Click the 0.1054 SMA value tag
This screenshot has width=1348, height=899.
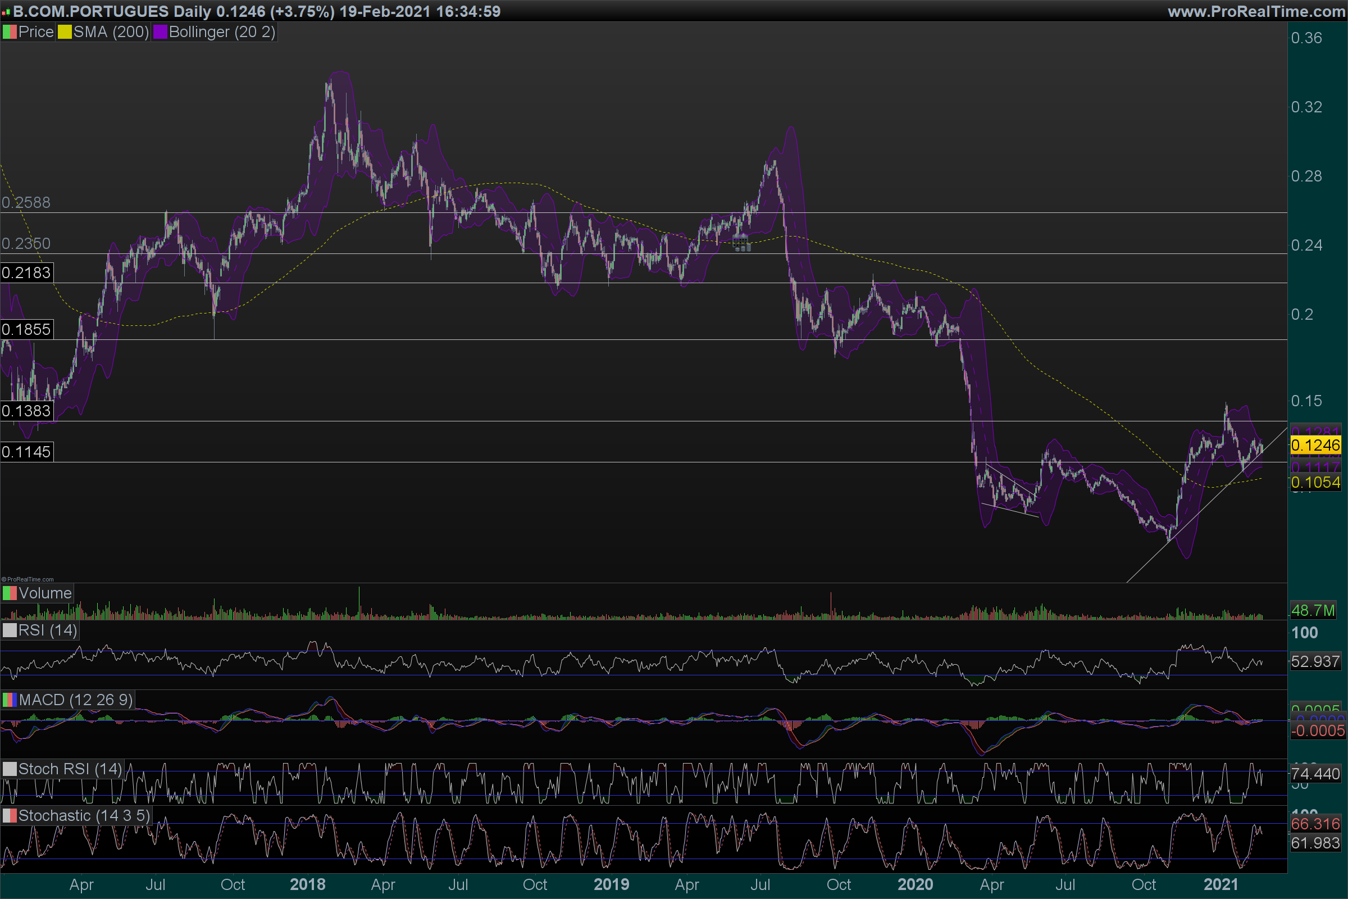(x=1315, y=483)
